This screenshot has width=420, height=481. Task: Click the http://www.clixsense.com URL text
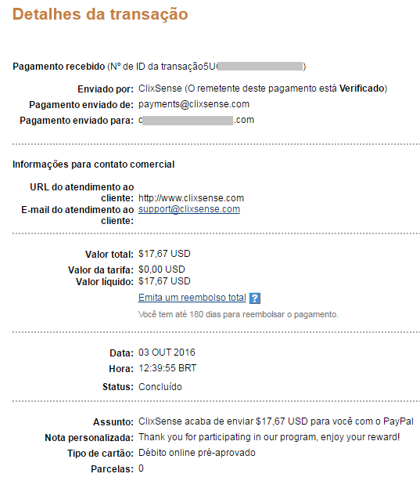pyautogui.click(x=191, y=198)
